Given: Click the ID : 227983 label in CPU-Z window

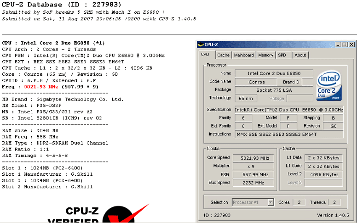Looking at the screenshot, I should pyautogui.click(x=217, y=215).
